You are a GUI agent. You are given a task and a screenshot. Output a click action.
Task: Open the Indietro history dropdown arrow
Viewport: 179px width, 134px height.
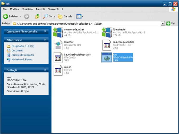tap(21, 16)
